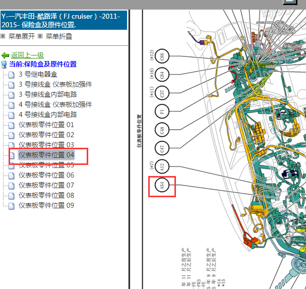This screenshot has height=289, width=306.
Task: Click the F1 connector circle in diagram
Action: click(162, 111)
